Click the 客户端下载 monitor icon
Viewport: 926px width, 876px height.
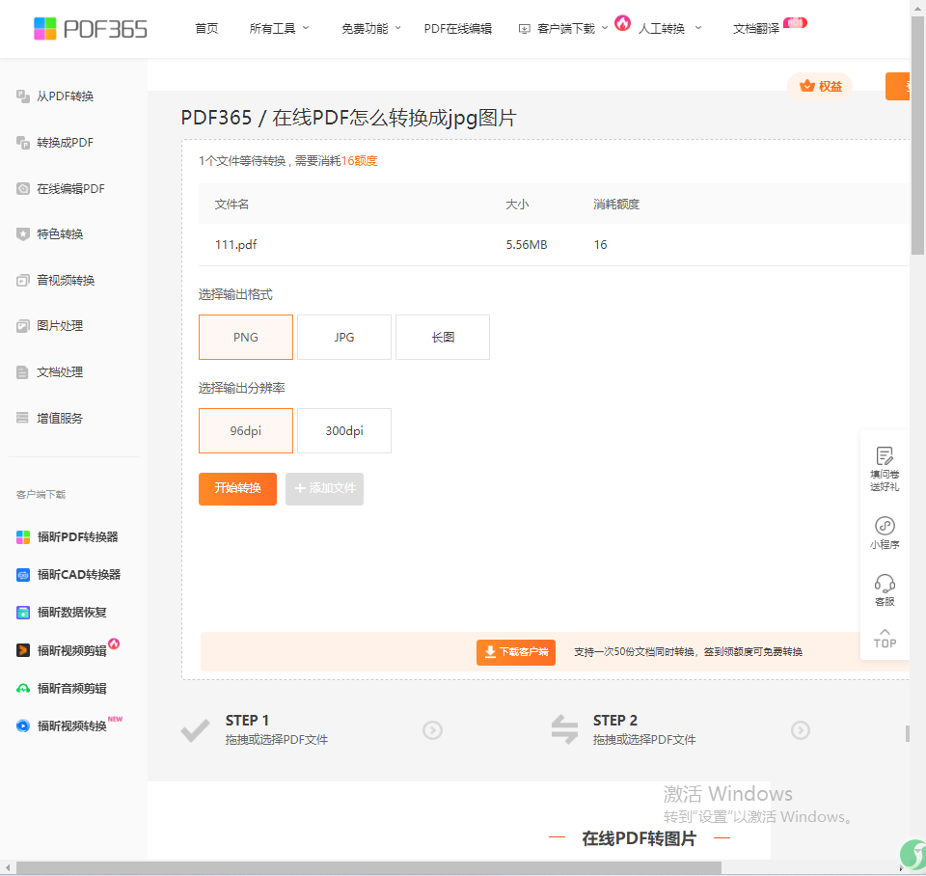(524, 29)
